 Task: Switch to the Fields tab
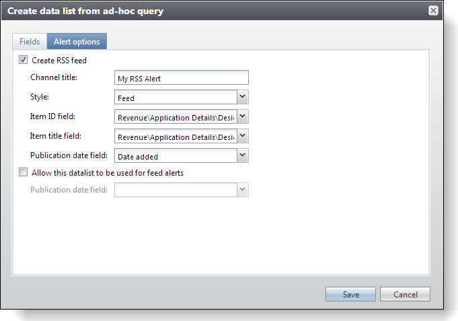coord(30,42)
